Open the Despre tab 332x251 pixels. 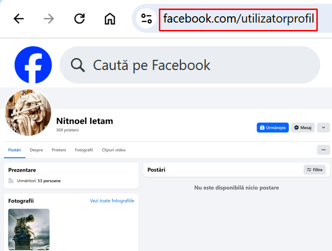coord(36,150)
